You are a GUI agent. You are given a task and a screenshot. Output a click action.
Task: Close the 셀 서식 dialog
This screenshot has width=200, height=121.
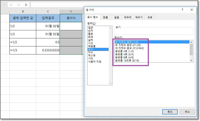[192, 10]
